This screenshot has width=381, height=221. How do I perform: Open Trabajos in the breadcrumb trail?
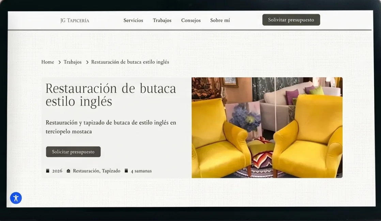(x=73, y=62)
